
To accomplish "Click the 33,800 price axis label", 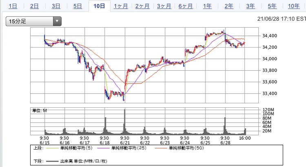I will point(270,70).
